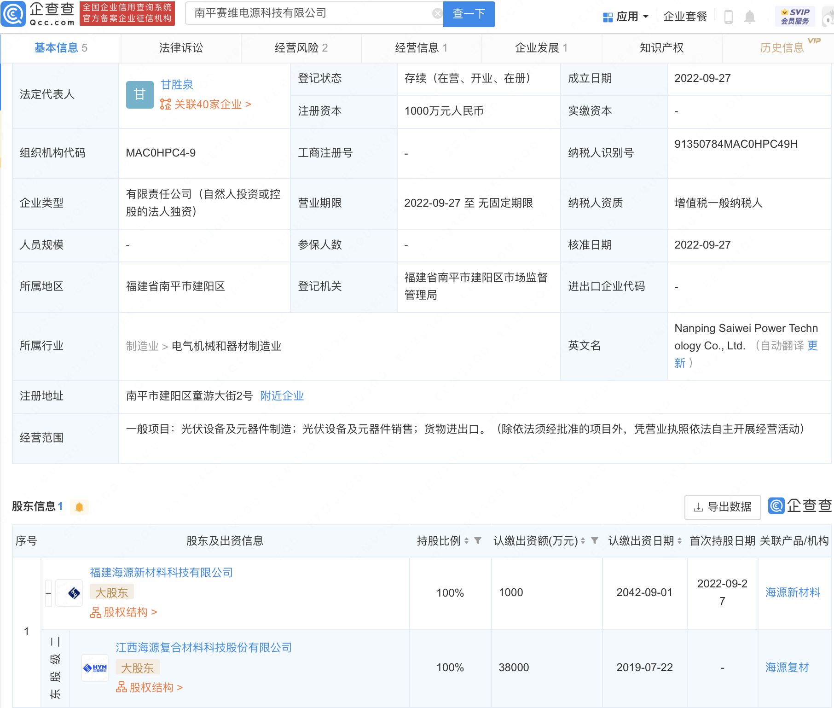Select 2042-09-01 subscription date

coord(644,592)
